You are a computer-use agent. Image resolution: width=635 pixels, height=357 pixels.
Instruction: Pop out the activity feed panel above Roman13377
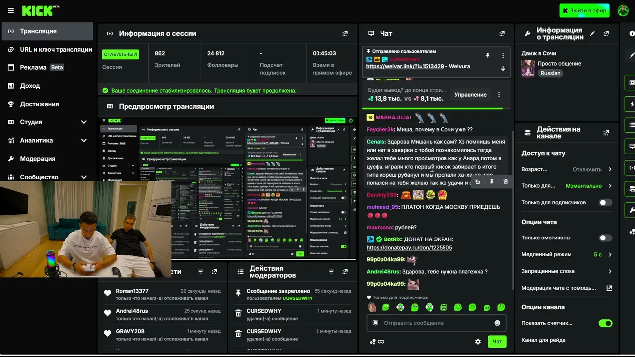(x=214, y=272)
